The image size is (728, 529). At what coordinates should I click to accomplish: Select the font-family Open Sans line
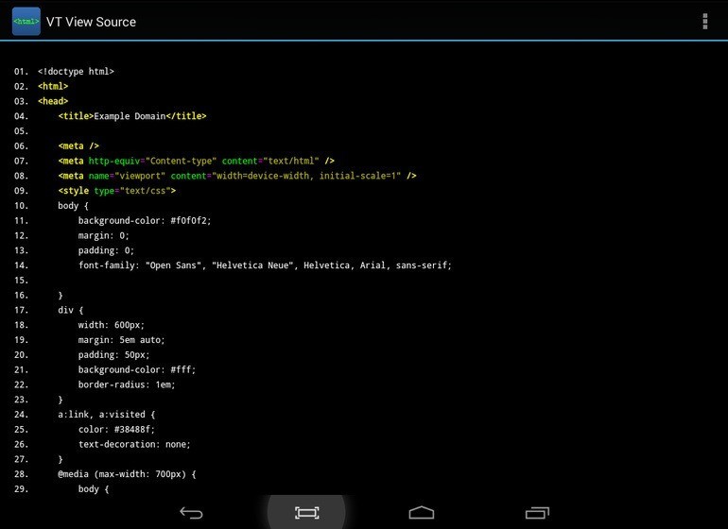(x=265, y=265)
